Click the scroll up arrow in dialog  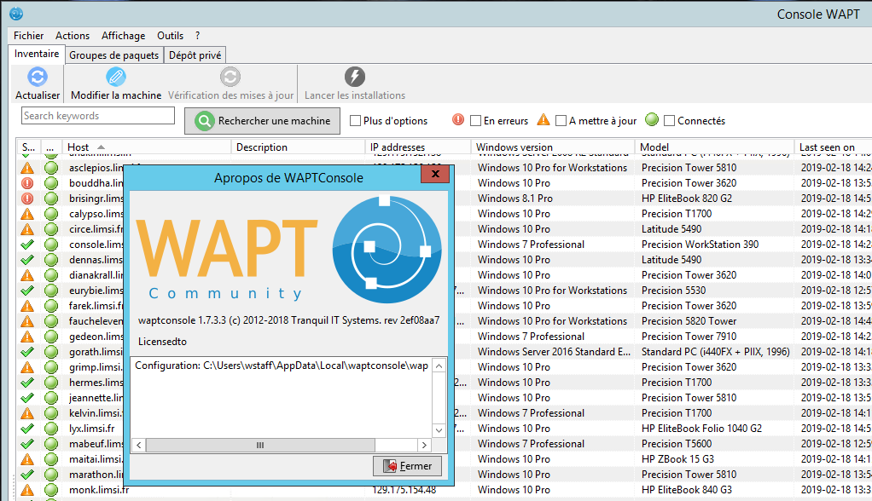[x=439, y=366]
